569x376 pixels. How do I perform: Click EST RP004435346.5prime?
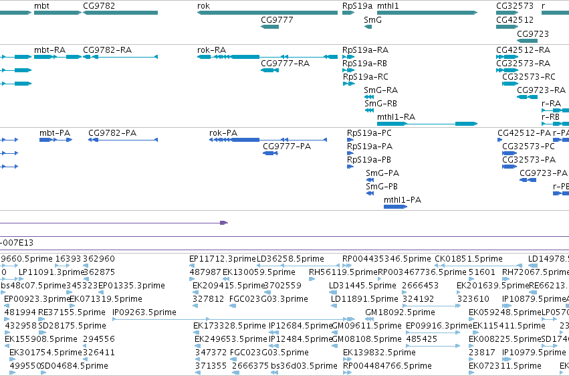tap(386, 259)
